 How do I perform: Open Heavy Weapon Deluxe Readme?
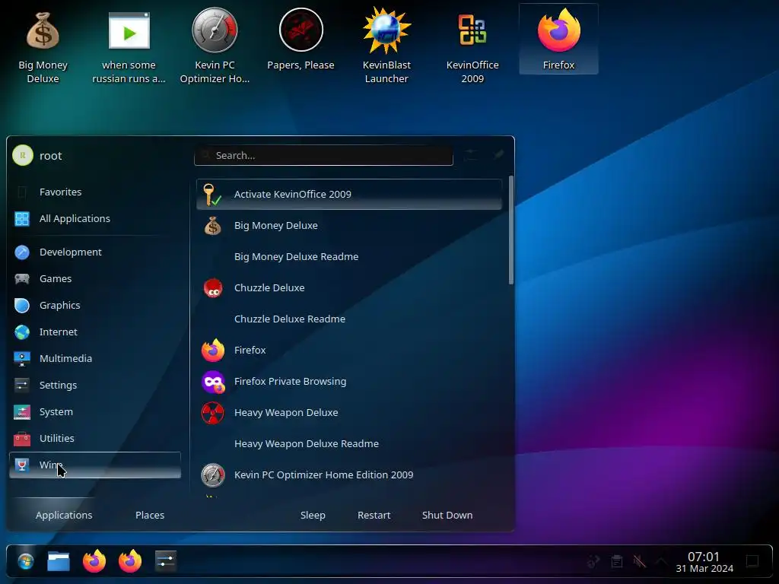[x=348, y=444]
